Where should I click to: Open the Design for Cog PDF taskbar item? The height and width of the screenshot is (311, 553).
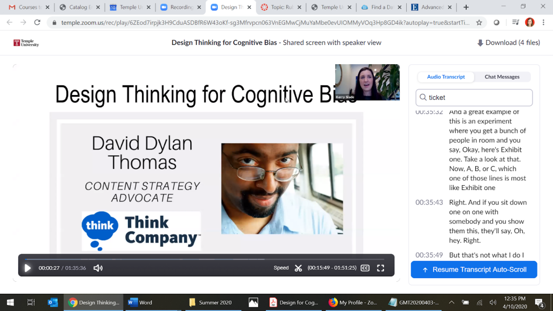294,302
